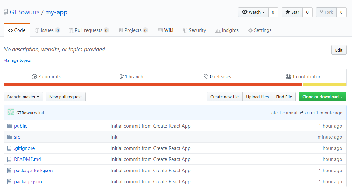This screenshot has width=352, height=189.
Task: Open the README.md file name
Action: point(27,159)
